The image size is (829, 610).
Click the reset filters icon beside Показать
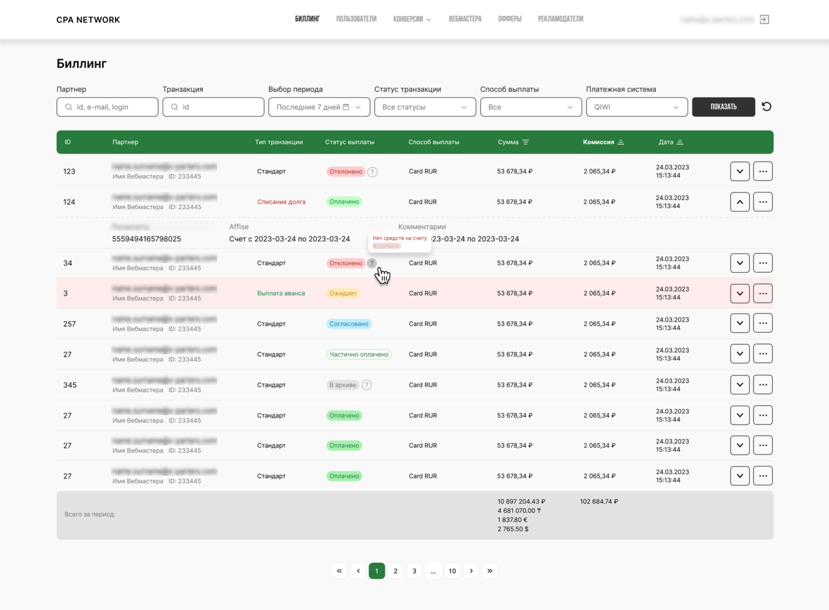coord(767,106)
